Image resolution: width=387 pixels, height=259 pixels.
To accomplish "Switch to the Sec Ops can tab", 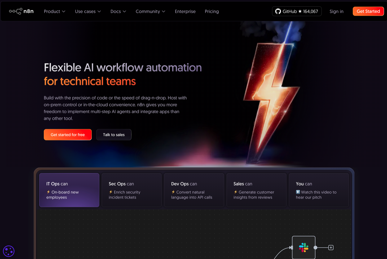I will click(x=131, y=190).
